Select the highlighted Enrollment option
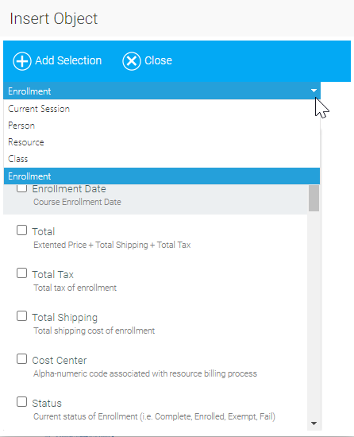The image size is (354, 437). tap(162, 176)
